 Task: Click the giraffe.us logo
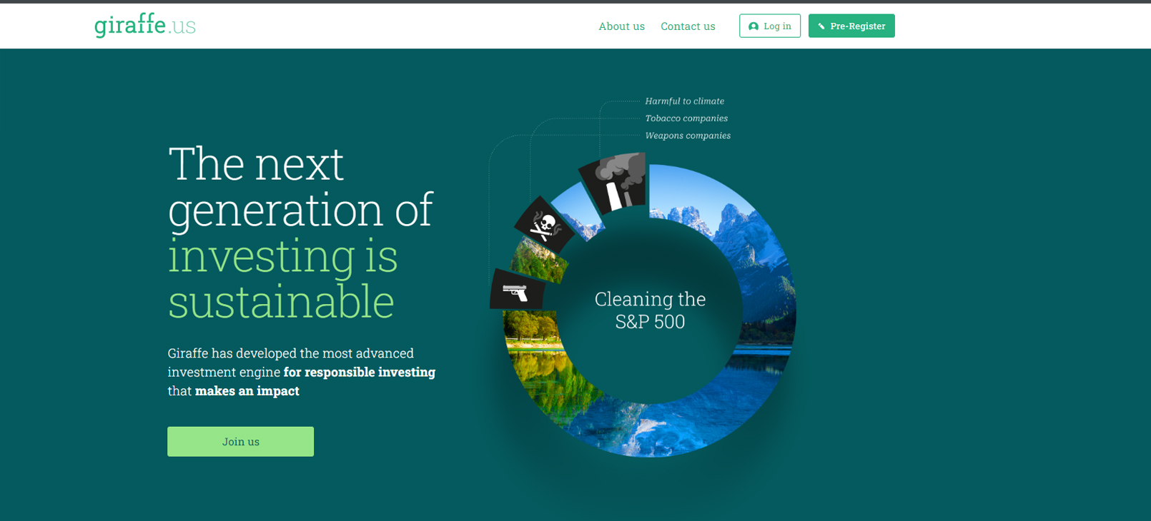145,26
